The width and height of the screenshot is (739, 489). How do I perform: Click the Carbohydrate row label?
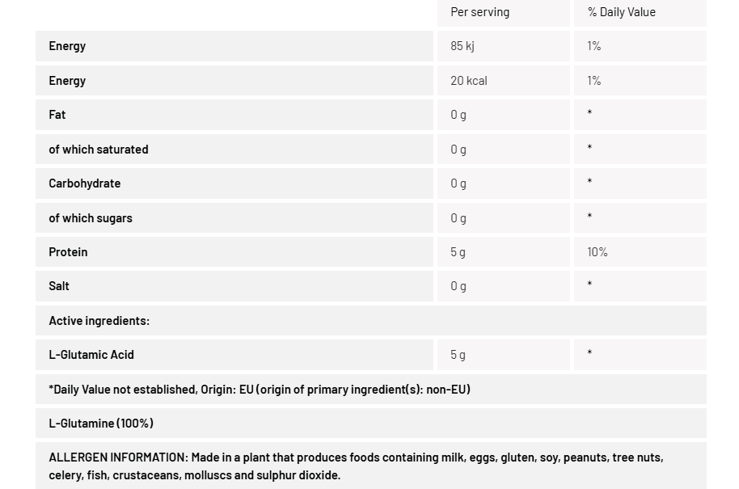coord(84,183)
